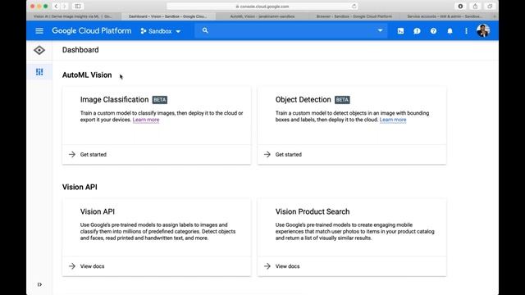This screenshot has width=525, height=295.
Task: Open the user account avatar
Action: click(x=483, y=31)
